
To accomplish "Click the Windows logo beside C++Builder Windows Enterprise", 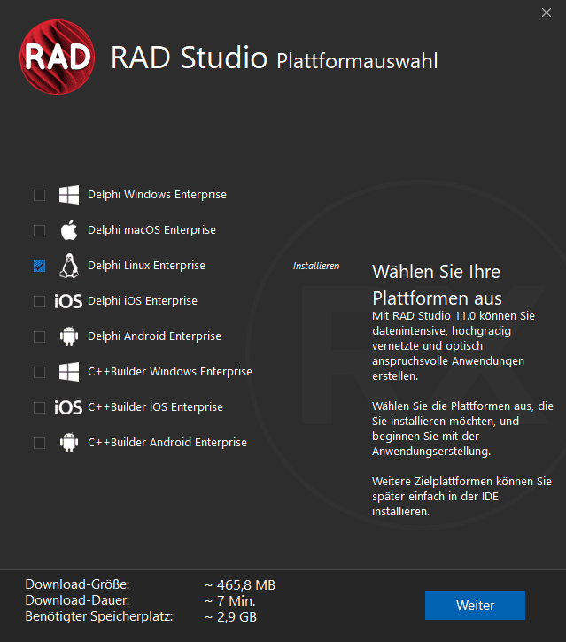I will 69,372.
